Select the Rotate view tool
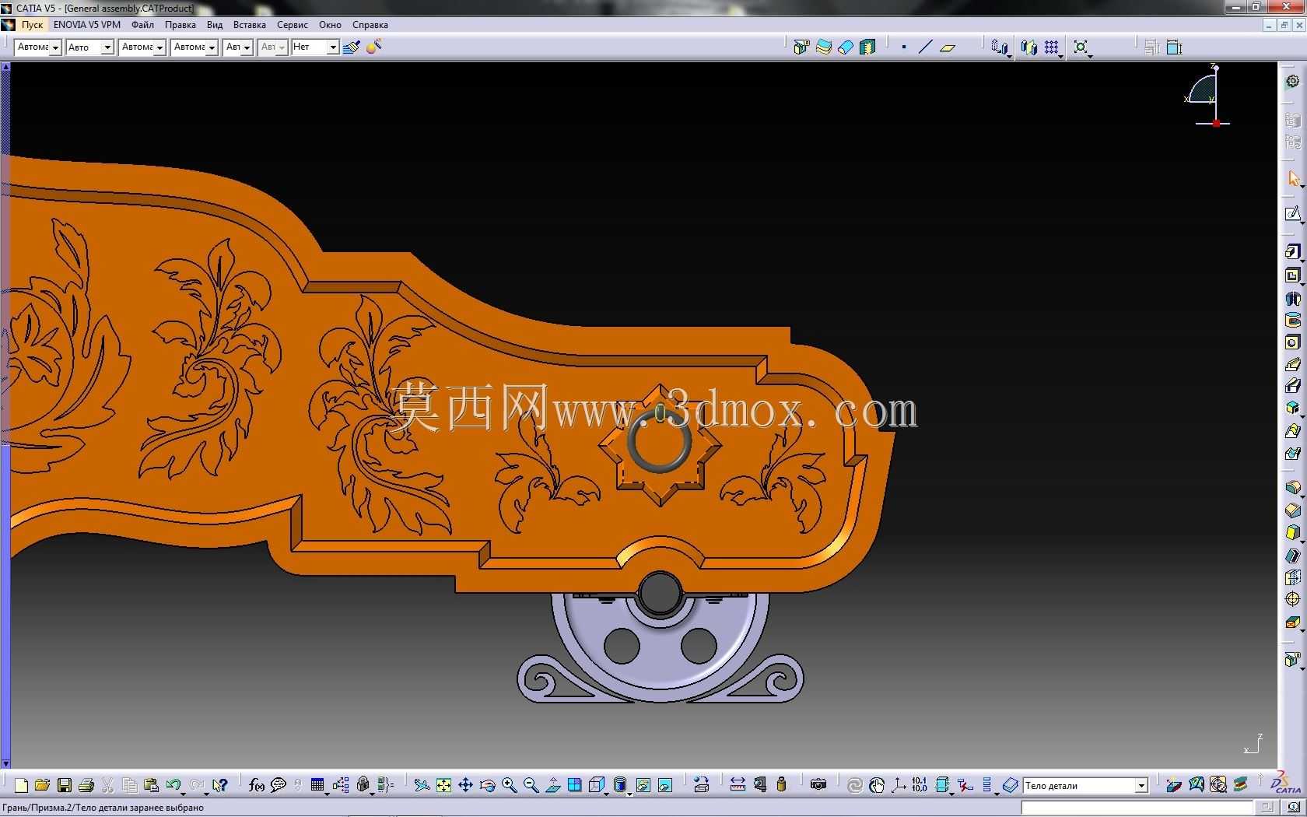 point(487,786)
